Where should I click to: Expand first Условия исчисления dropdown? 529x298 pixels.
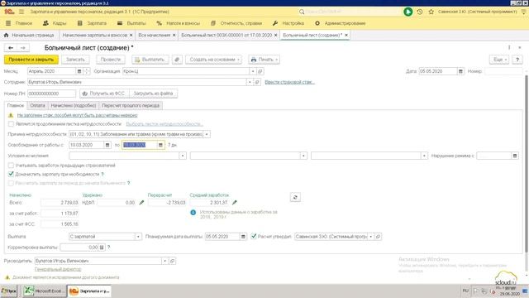pos(183,156)
